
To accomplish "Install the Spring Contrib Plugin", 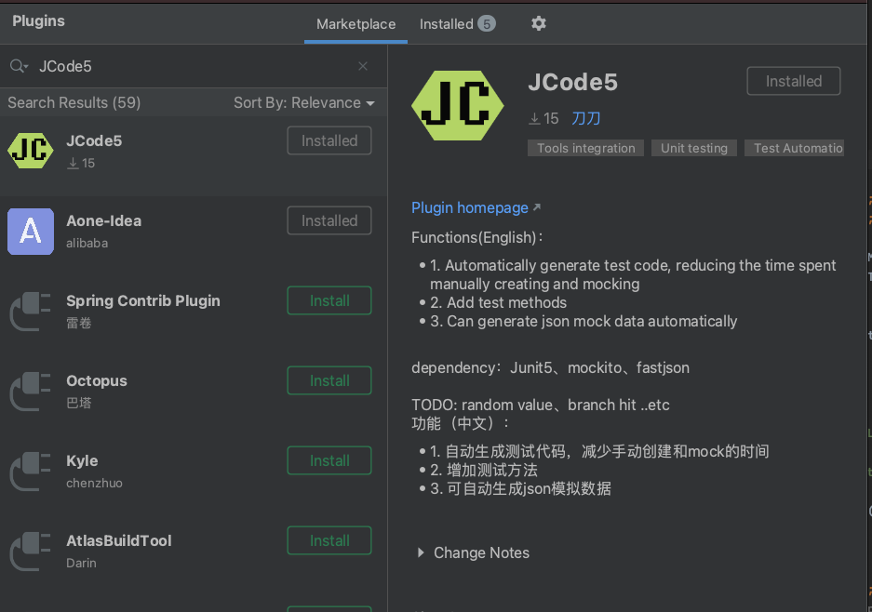I will [329, 301].
